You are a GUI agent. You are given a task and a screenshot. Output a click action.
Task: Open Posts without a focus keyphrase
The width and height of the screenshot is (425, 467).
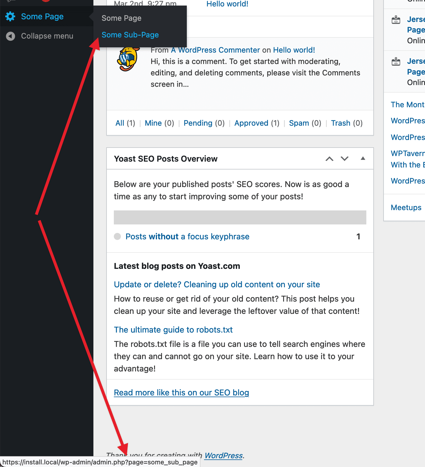187,236
